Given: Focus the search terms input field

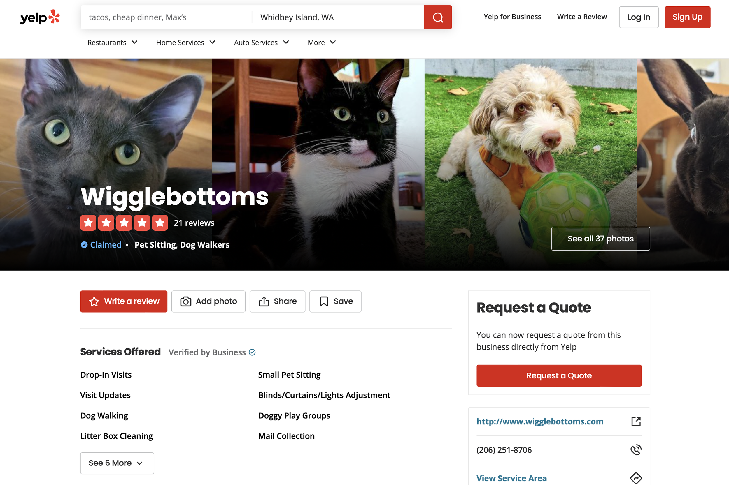Looking at the screenshot, I should coord(167,17).
